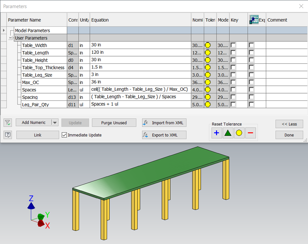Click the green triangle Reset Tolerance icon
Viewport: 308px width, 244px height.
click(228, 133)
